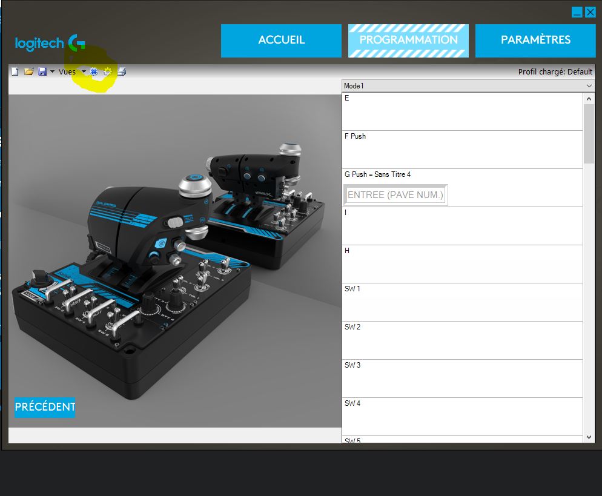Click the ENTREE (PAVE NUM.) key field
Viewport: 602px width, 496px height.
pyautogui.click(x=395, y=195)
